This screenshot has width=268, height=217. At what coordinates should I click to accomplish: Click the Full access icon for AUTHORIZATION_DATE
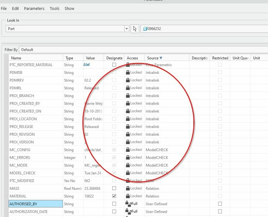pos(128,211)
